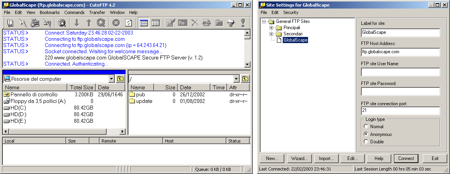The width and height of the screenshot is (450, 174).
Task: Expand the Principali folder node
Action: (271, 28)
